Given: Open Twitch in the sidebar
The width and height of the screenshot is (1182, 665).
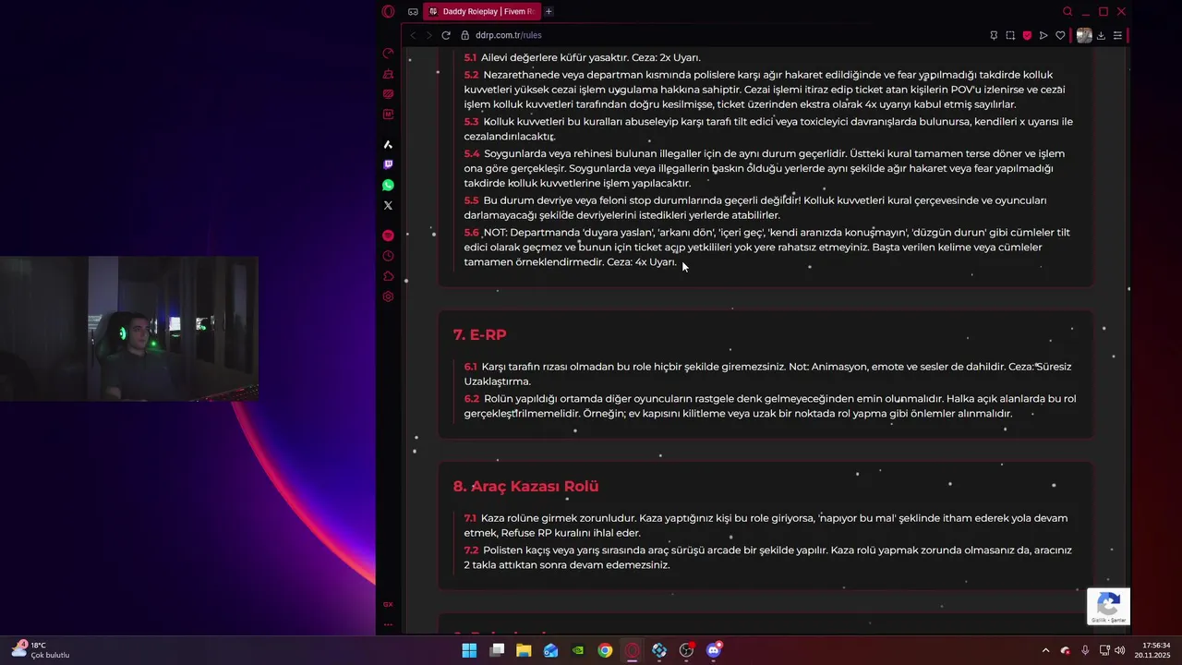Looking at the screenshot, I should (388, 164).
